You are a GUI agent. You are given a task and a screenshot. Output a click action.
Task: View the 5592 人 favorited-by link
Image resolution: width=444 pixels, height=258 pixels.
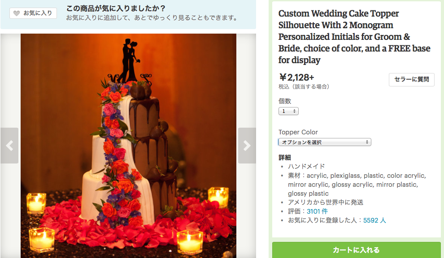[x=374, y=220]
